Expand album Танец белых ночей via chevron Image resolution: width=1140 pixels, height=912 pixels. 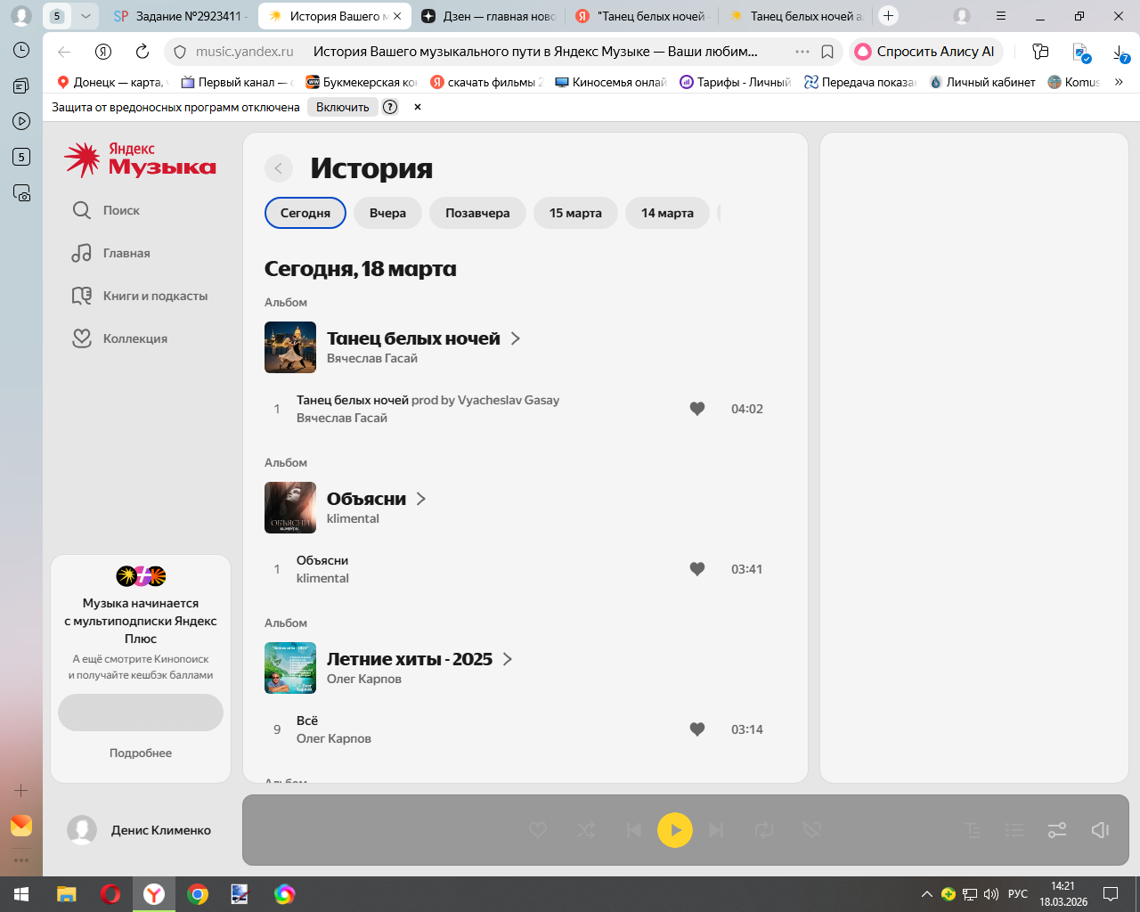tap(516, 338)
